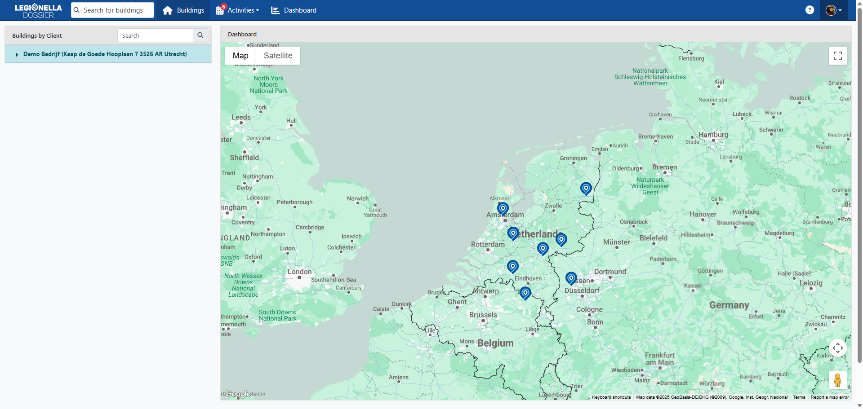Click the northeastern pin near Groningen

tap(586, 188)
